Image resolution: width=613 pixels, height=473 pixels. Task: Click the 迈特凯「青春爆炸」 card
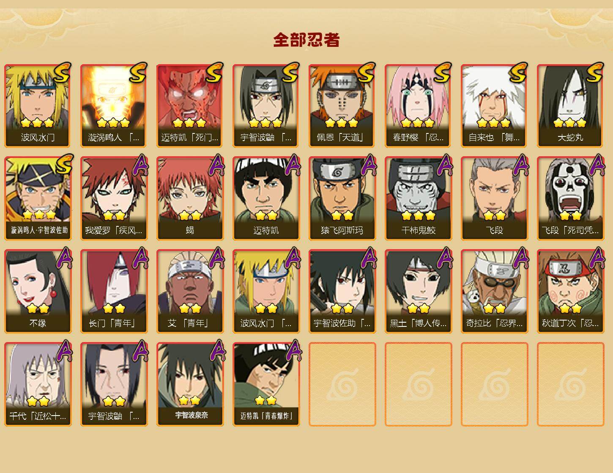[266, 384]
